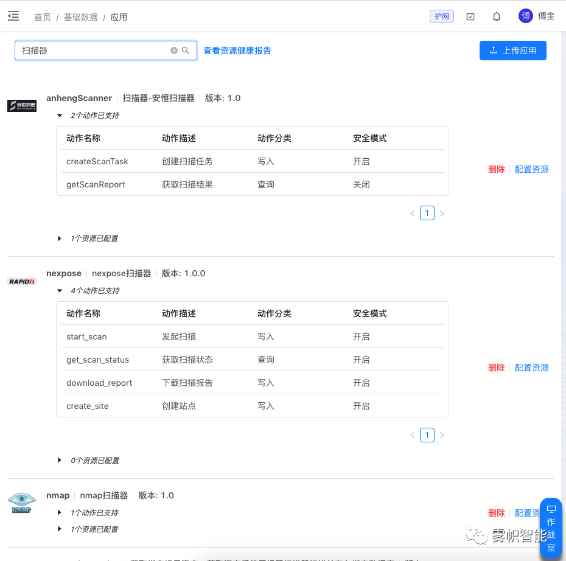The image size is (566, 561).
Task: Clear the search box text
Action: (x=174, y=51)
